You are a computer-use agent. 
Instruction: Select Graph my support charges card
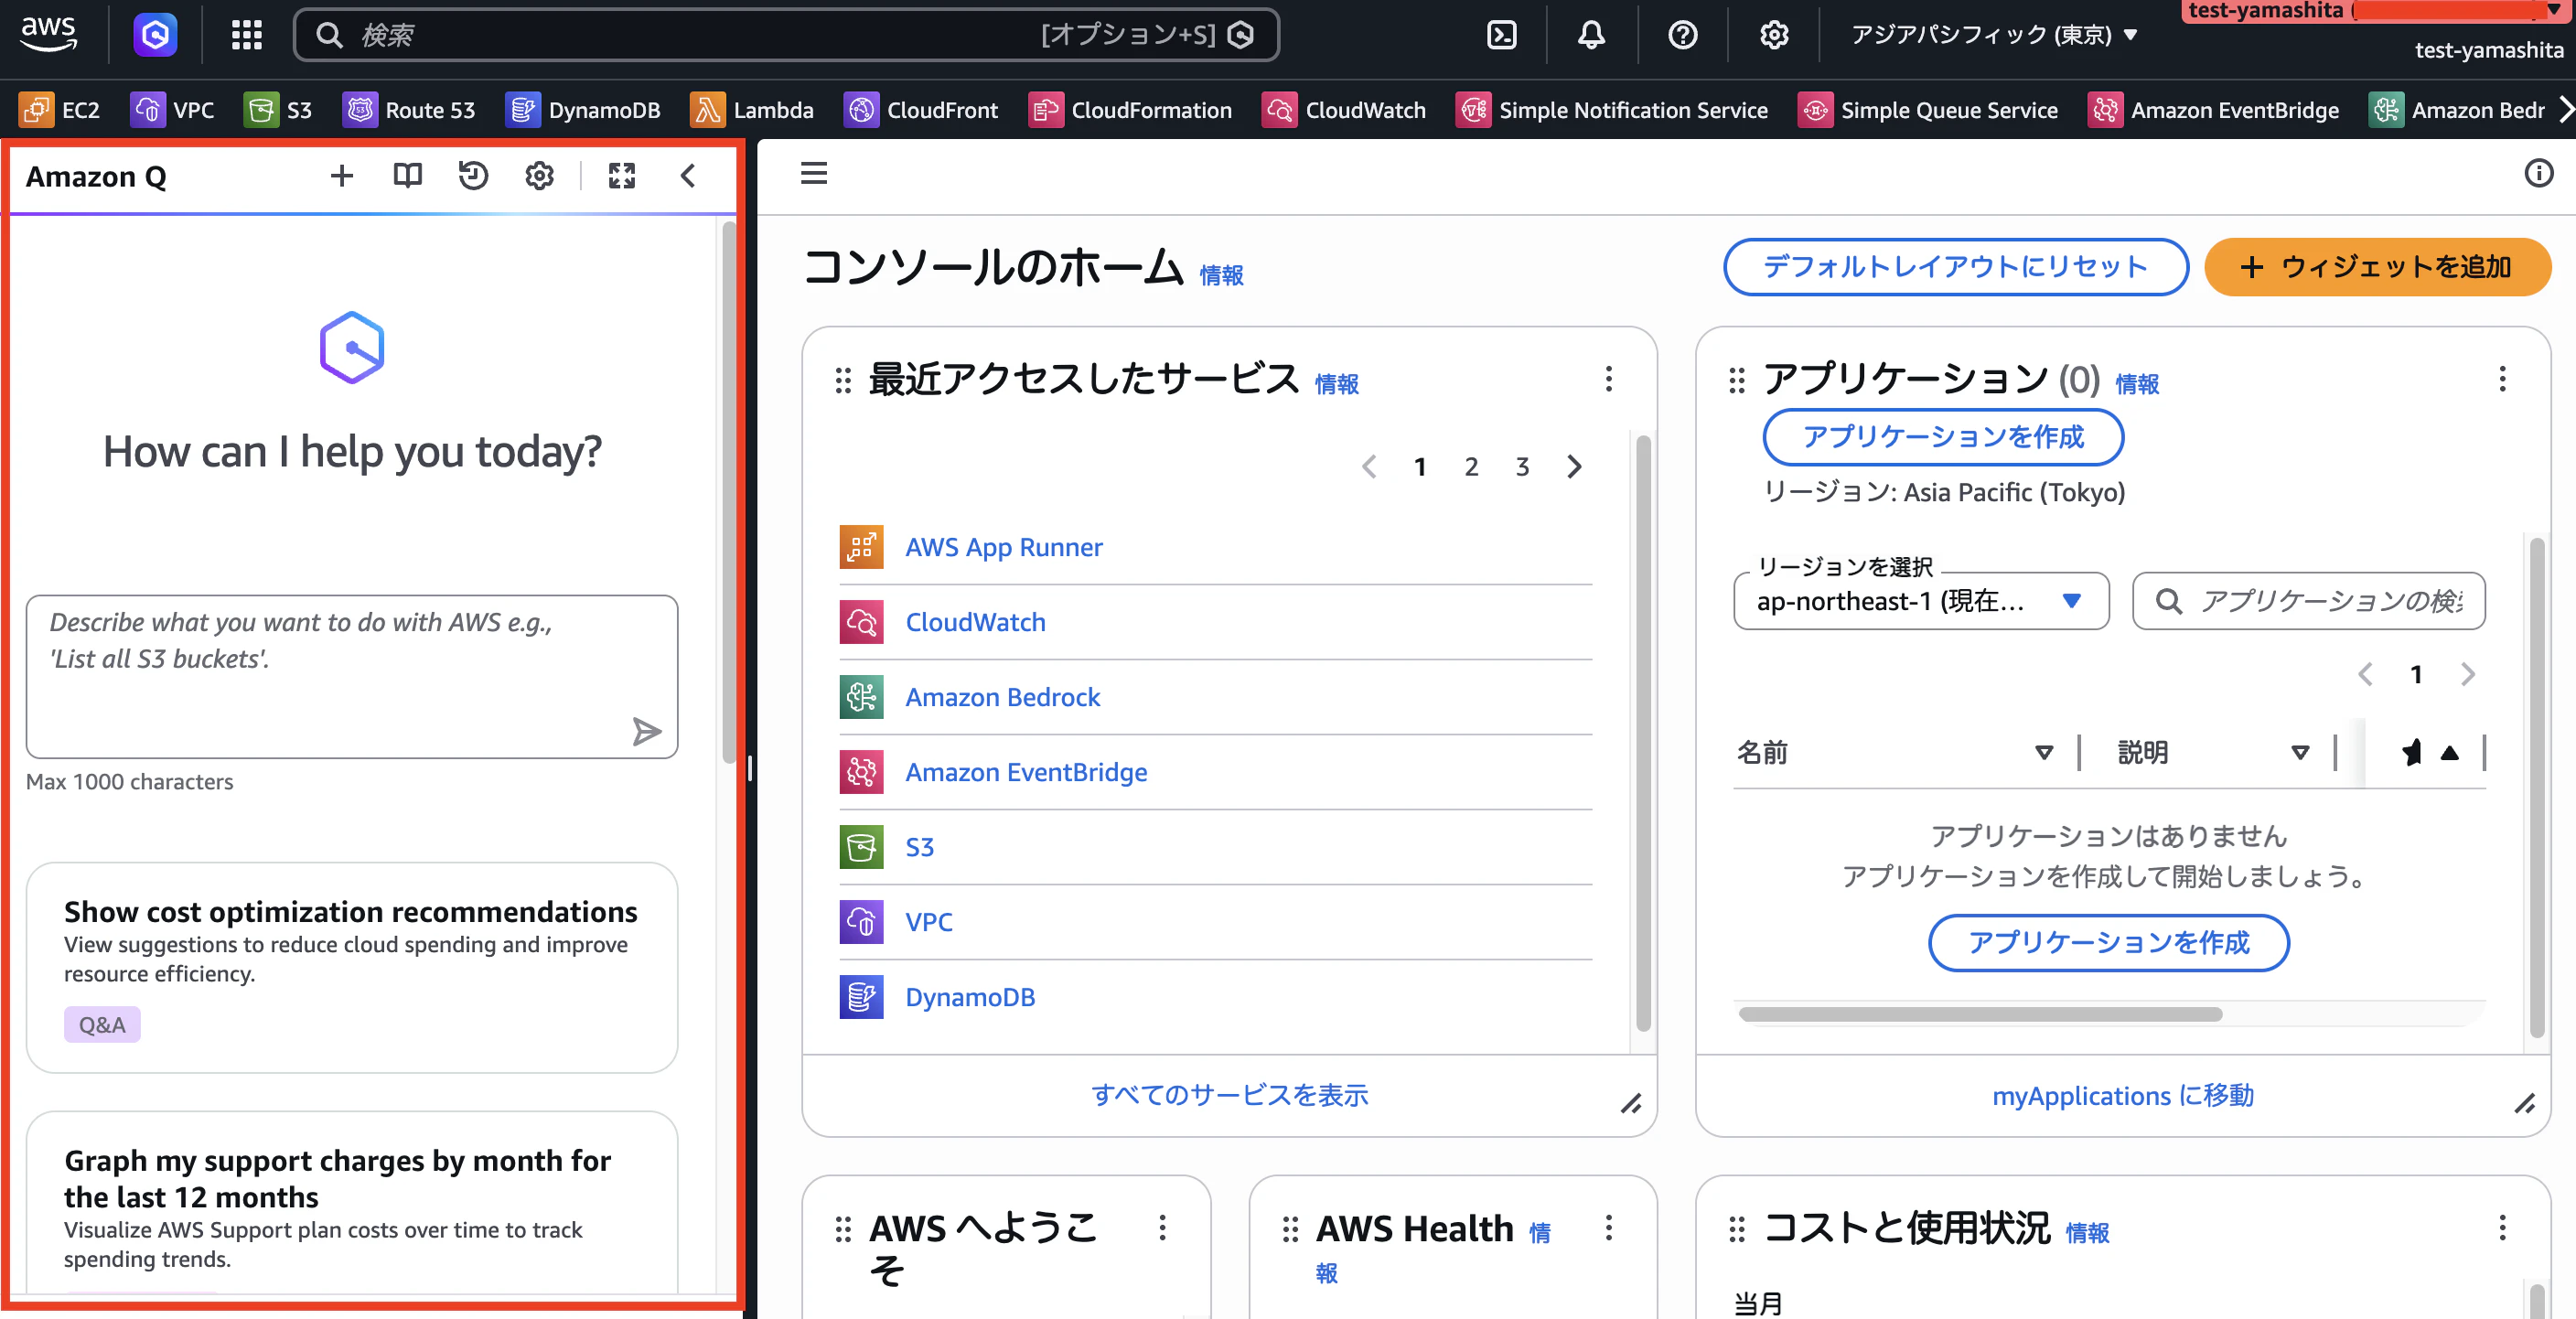tap(352, 1202)
